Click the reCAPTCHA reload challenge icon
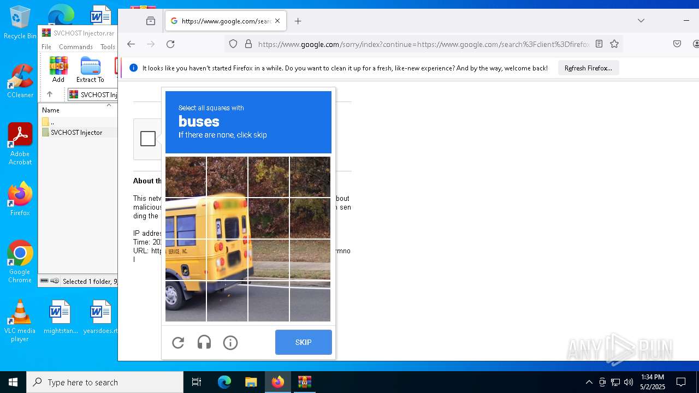Screen dimensions: 699x393 178,343
